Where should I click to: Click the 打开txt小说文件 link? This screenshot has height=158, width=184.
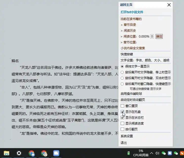[x=132, y=12]
